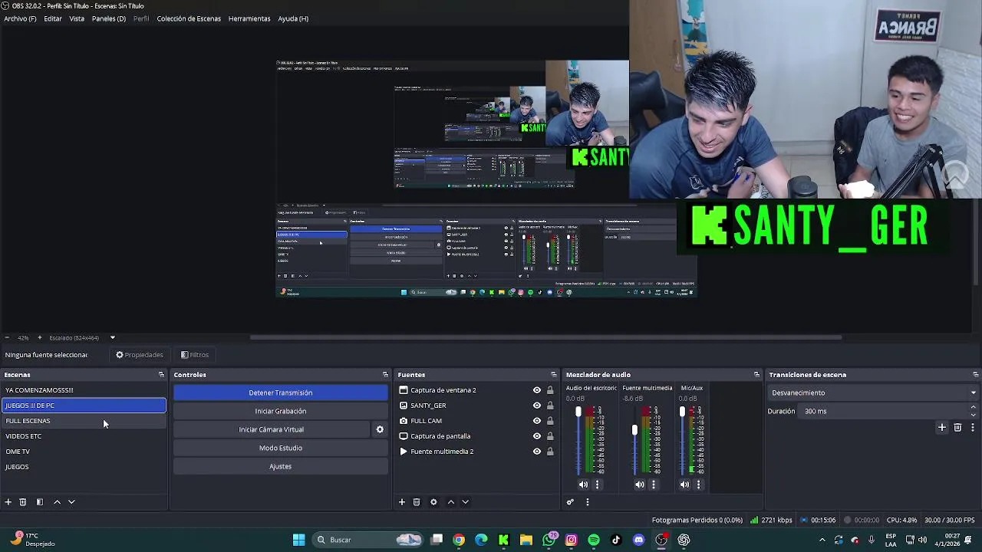Click Detener Transmisión to stop streaming
982x552 pixels.
coord(281,393)
